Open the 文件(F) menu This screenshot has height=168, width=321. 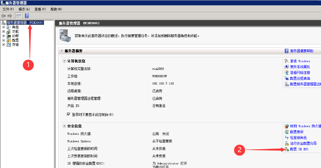click(x=8, y=9)
